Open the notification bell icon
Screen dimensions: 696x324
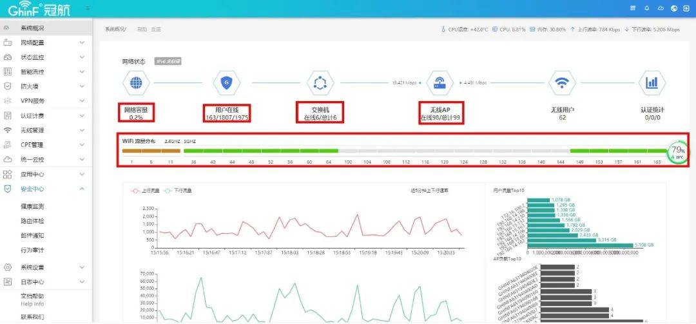[647, 8]
